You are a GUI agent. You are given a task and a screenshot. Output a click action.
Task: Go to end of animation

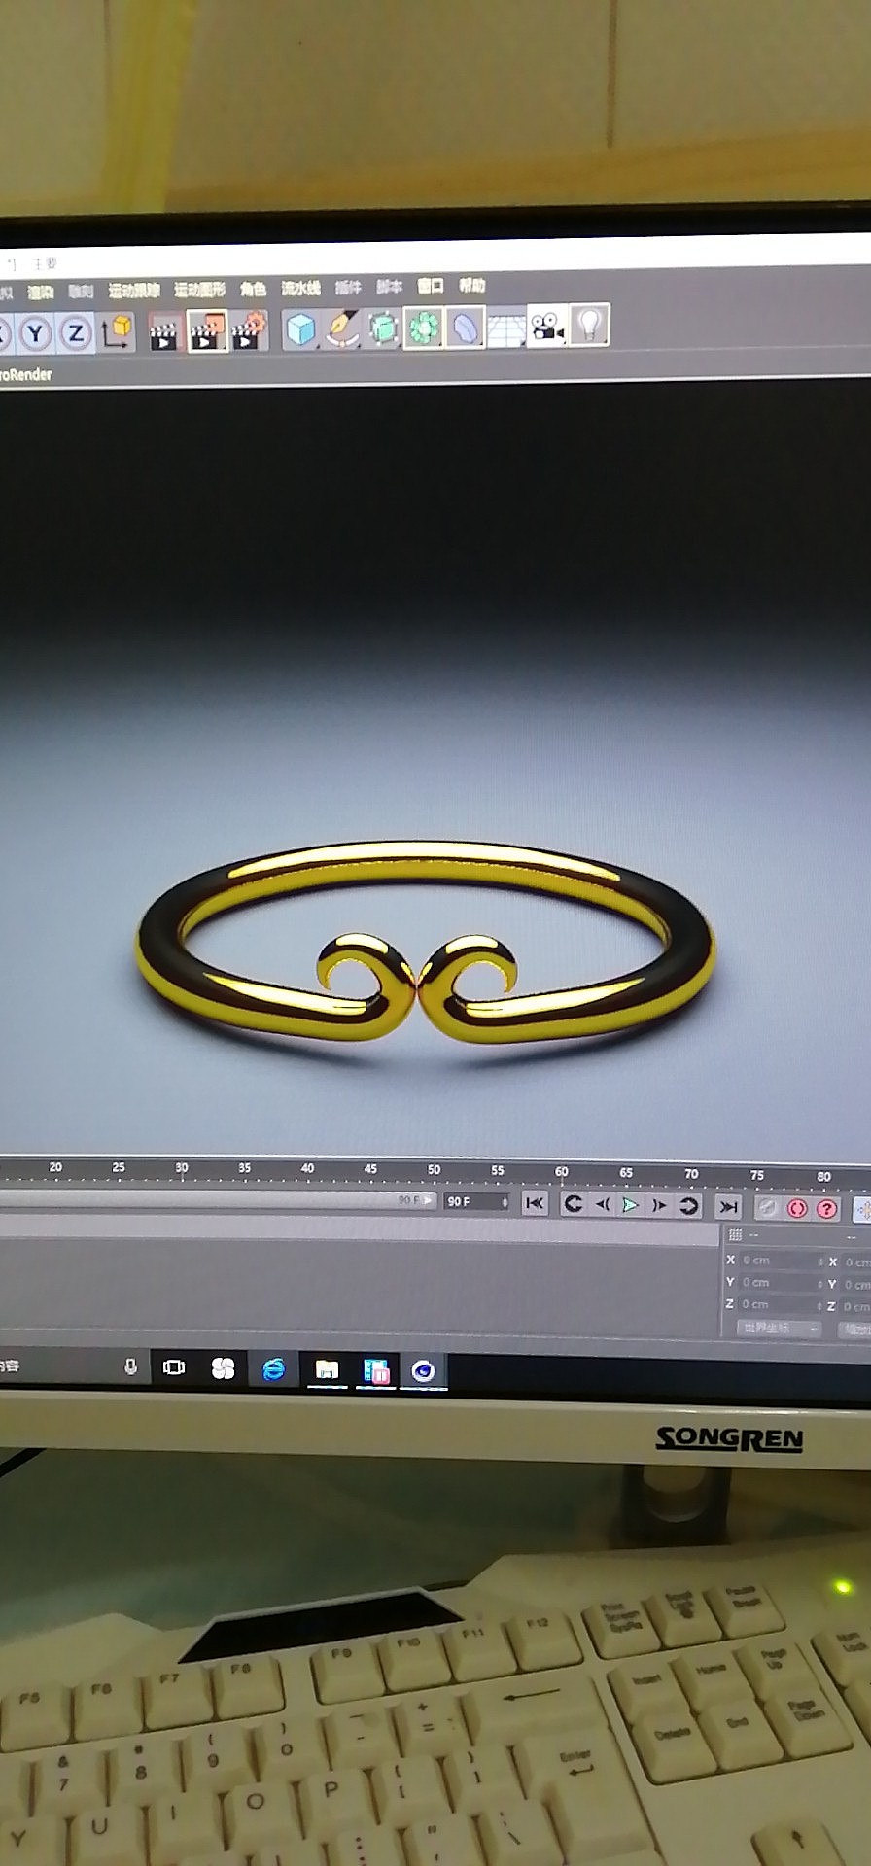click(x=727, y=1207)
